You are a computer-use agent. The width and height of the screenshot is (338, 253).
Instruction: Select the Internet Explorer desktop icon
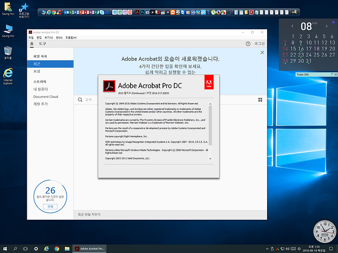pyautogui.click(x=8, y=76)
